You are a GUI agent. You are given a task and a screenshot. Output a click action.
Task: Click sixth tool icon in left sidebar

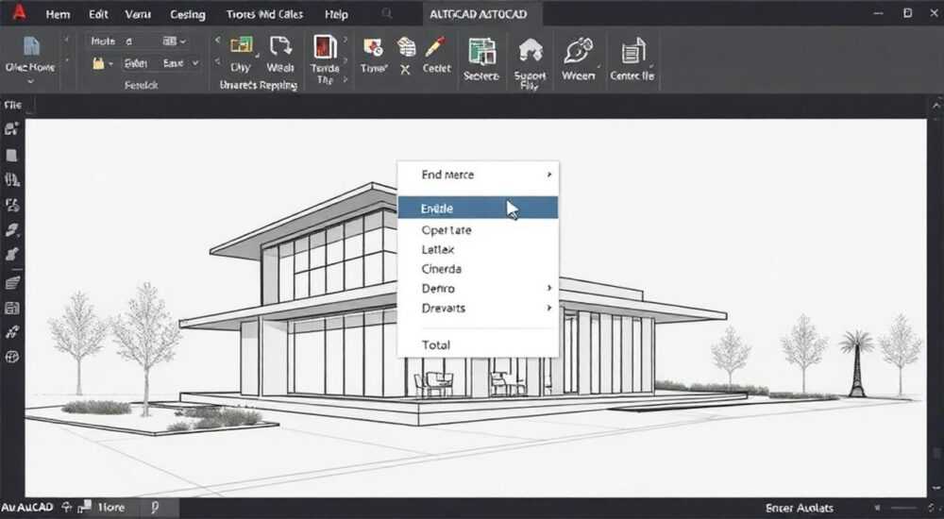pos(12,254)
